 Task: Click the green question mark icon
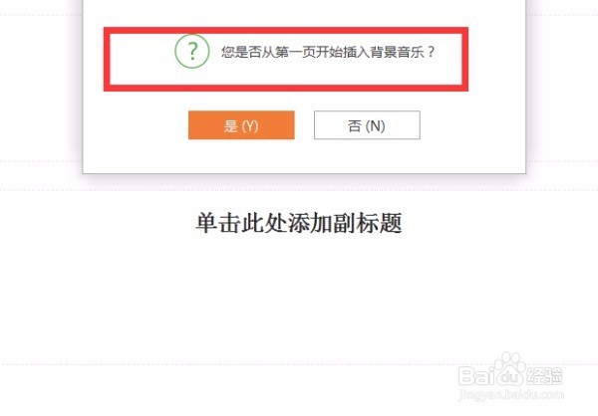192,51
